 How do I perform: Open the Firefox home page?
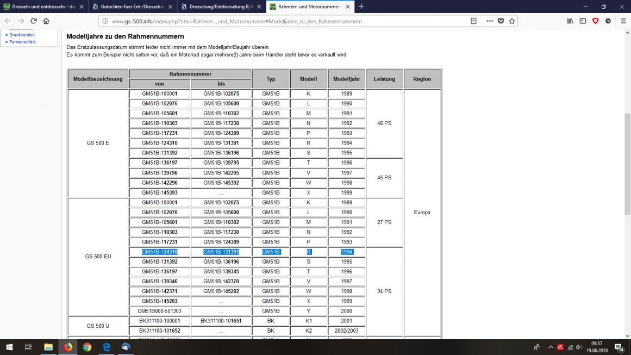[x=46, y=21]
